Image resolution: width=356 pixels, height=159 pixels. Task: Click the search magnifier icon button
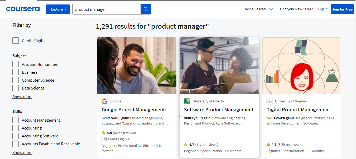(x=146, y=9)
